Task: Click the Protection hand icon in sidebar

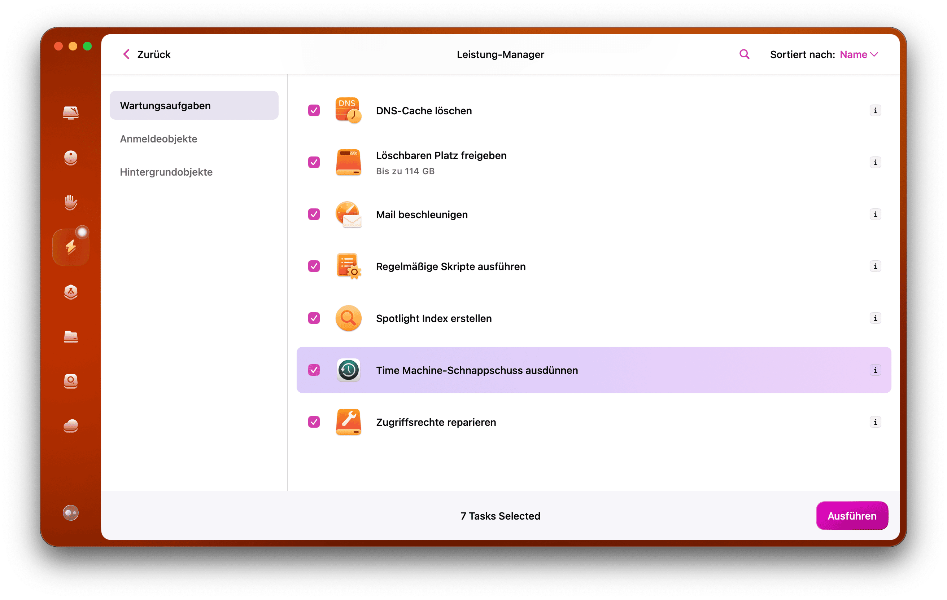Action: [71, 202]
